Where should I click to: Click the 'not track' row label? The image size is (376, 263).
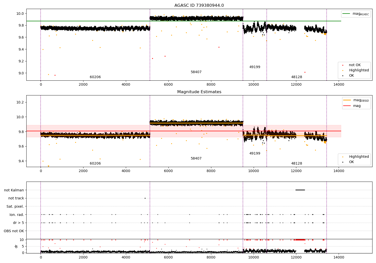point(16,198)
